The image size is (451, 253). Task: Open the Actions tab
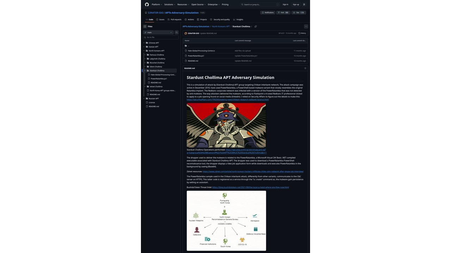189,20
